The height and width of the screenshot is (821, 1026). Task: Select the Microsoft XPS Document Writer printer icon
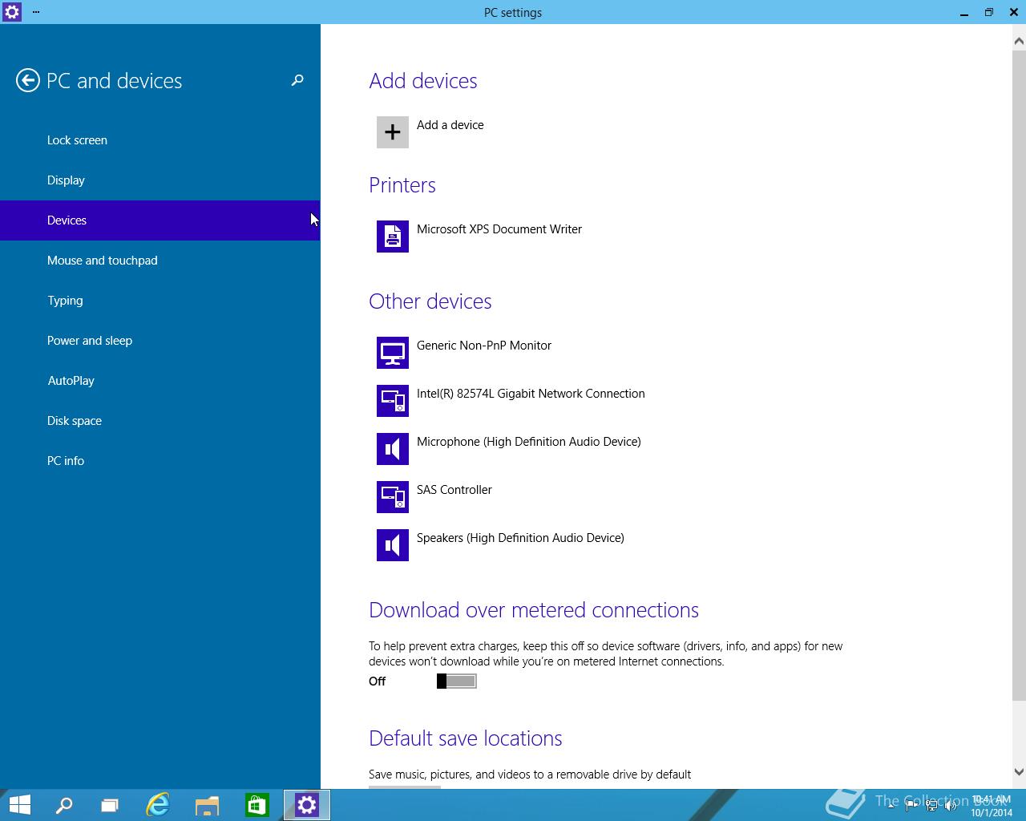393,237
